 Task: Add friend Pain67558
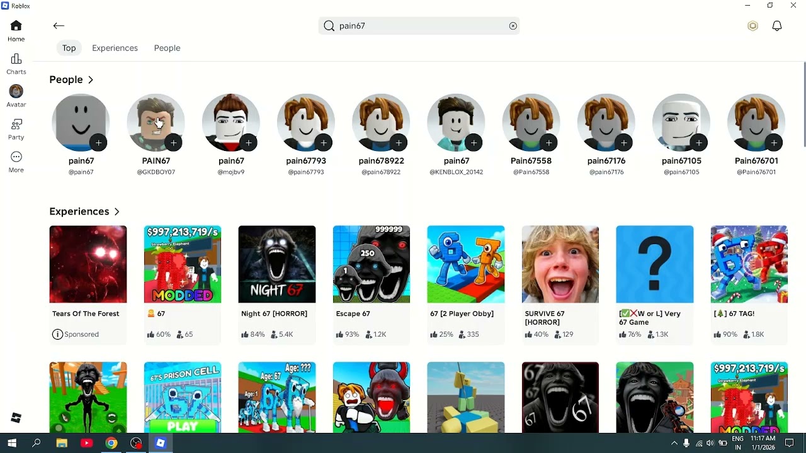[x=548, y=143]
